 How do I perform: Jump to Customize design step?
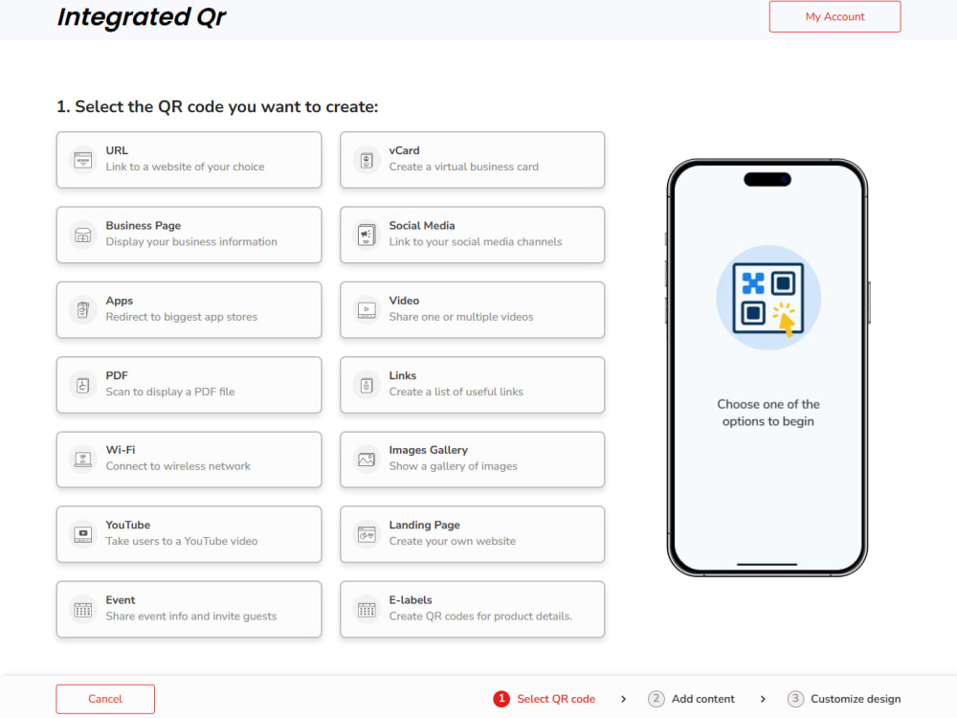(856, 699)
